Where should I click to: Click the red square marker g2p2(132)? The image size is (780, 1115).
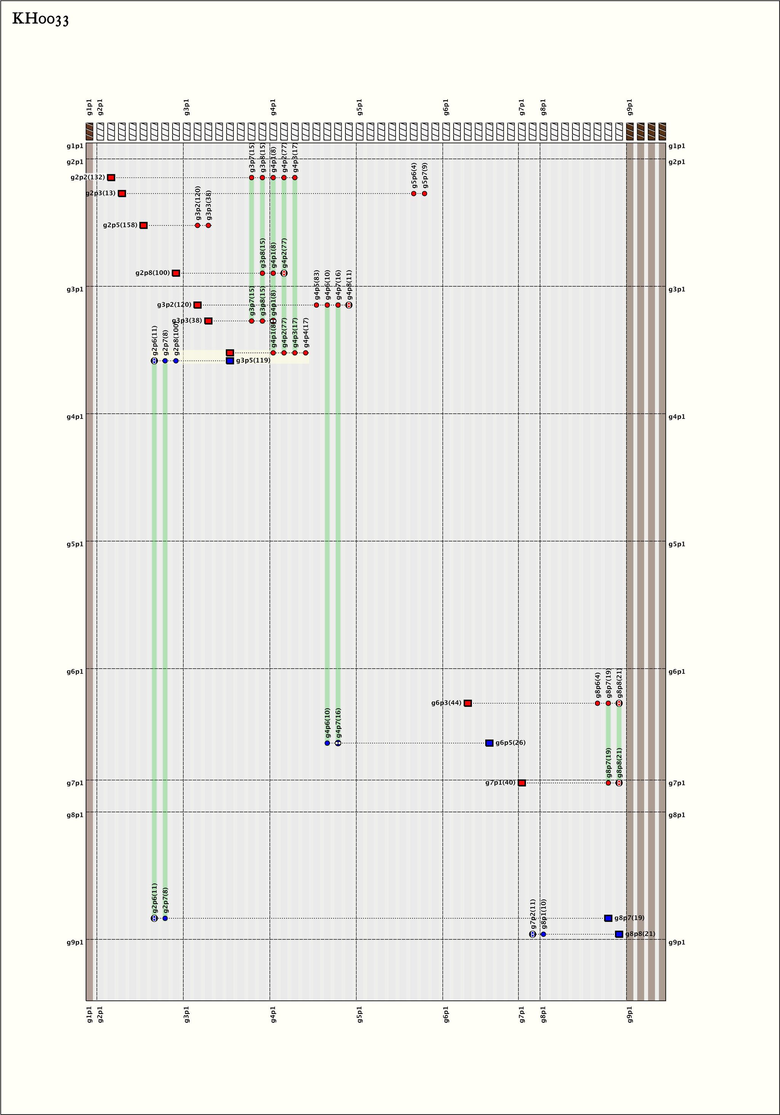(x=111, y=178)
